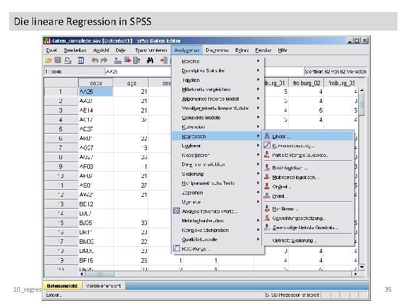Click the icon beside Ordinal
Image resolution: width=410 pixels, height=307 pixels.
pyautogui.click(x=266, y=186)
